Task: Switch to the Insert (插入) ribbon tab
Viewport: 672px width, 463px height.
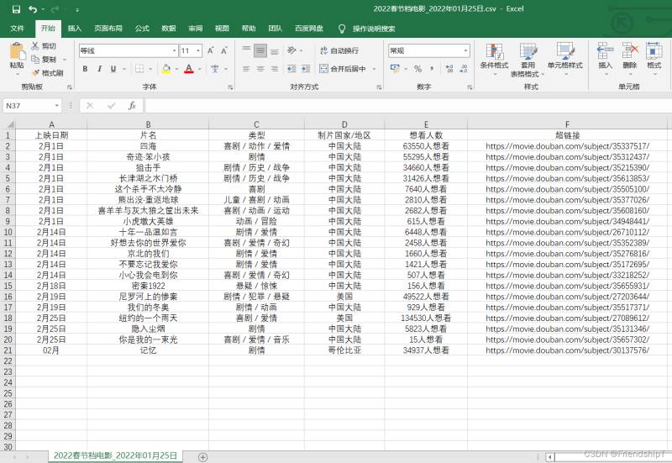Action: 75,29
